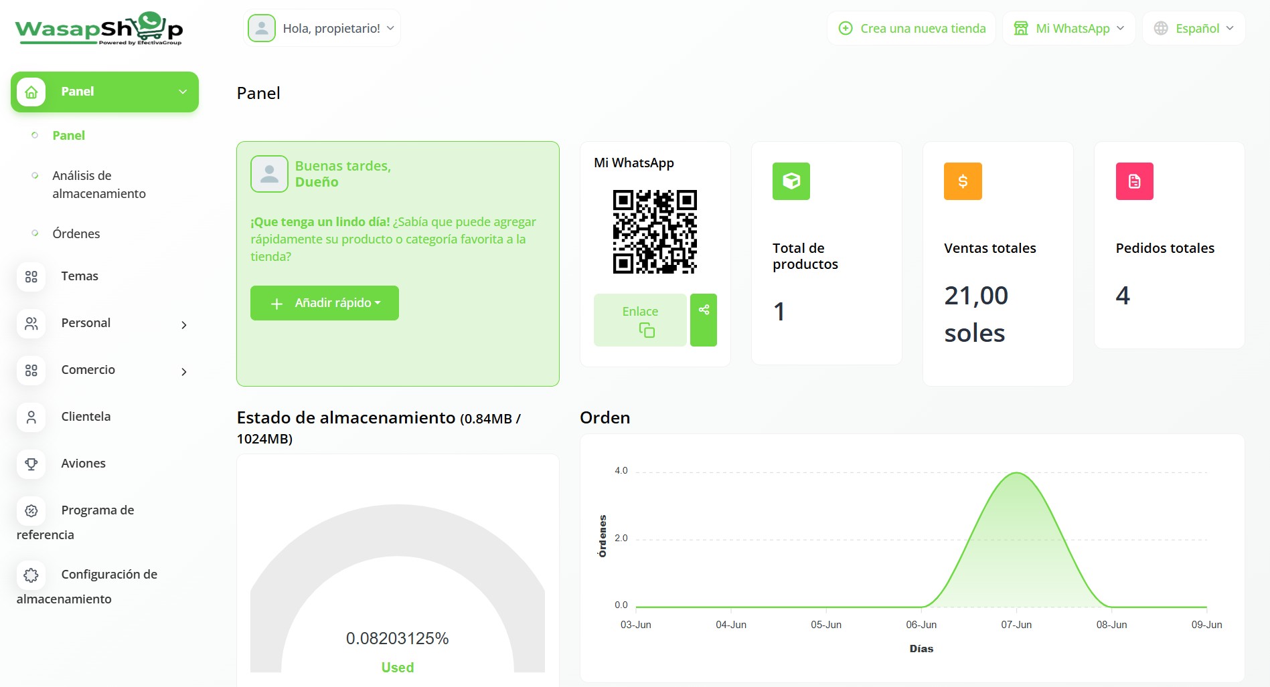
Task: Open Análisis de almacenamiento submenu item
Action: 98,185
